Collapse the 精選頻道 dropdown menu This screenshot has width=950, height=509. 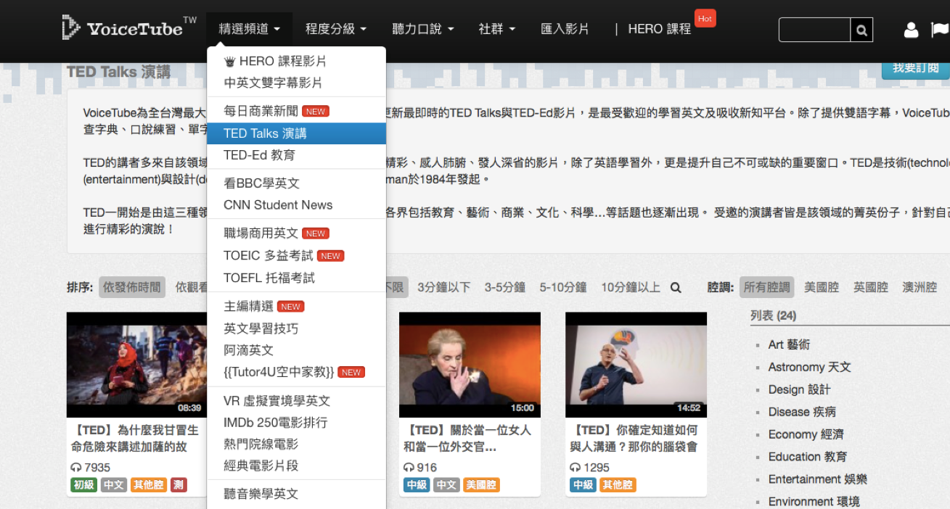tap(249, 29)
